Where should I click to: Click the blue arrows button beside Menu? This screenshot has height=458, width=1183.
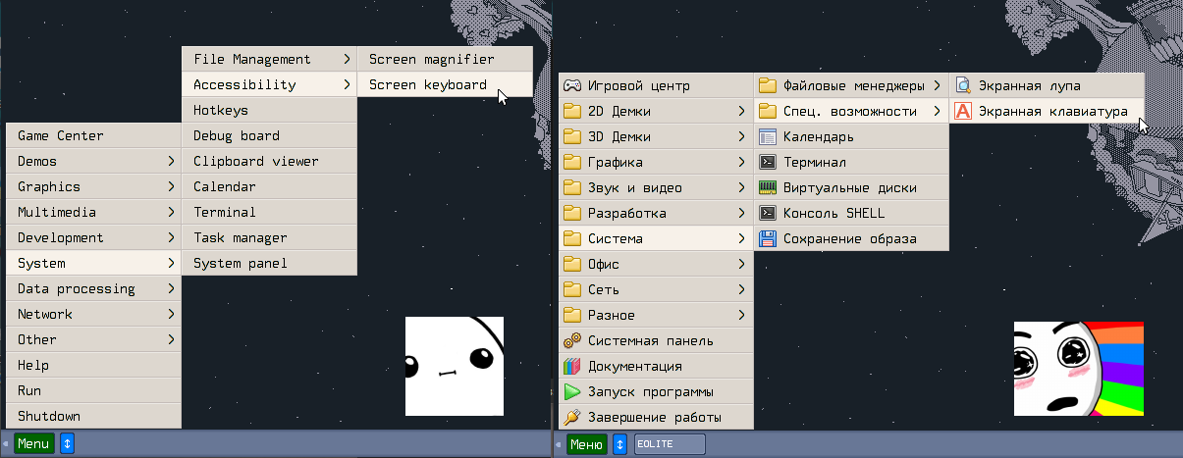pyautogui.click(x=67, y=444)
